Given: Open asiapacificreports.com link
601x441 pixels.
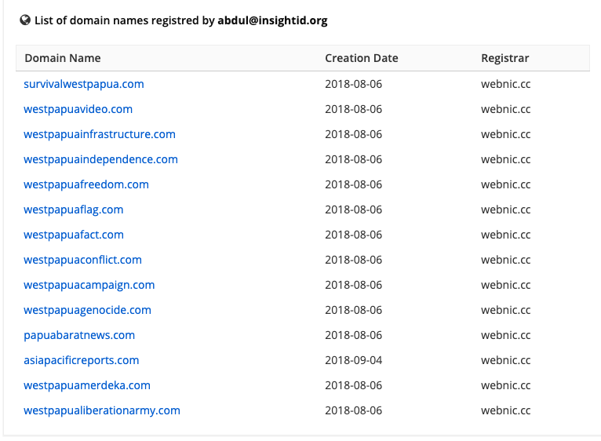Looking at the screenshot, I should point(82,360).
